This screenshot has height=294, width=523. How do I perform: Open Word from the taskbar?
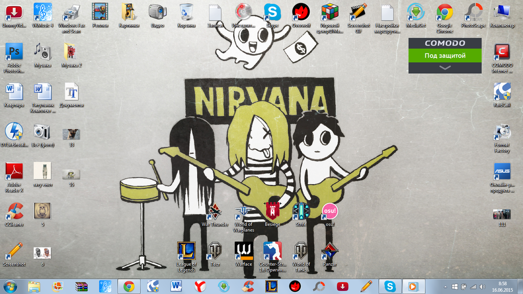176,287
